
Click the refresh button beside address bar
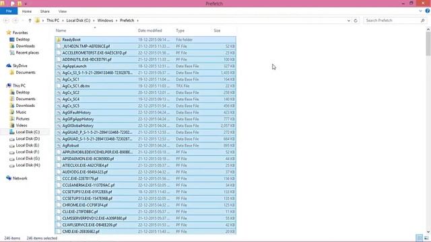click(356, 21)
